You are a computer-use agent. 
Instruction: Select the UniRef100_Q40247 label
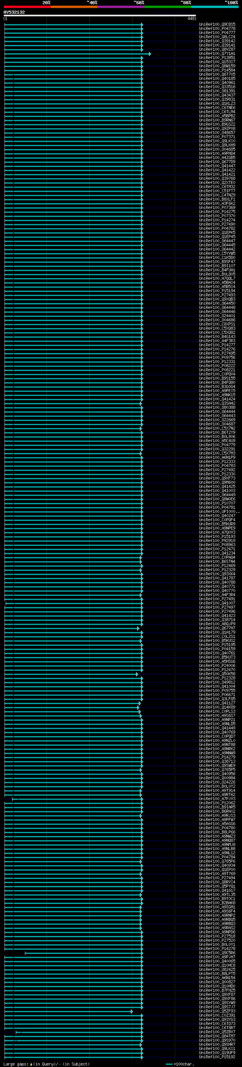click(217, 516)
